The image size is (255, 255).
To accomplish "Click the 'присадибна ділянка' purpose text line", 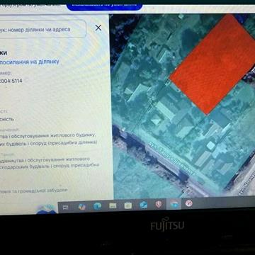I will 49,142.
